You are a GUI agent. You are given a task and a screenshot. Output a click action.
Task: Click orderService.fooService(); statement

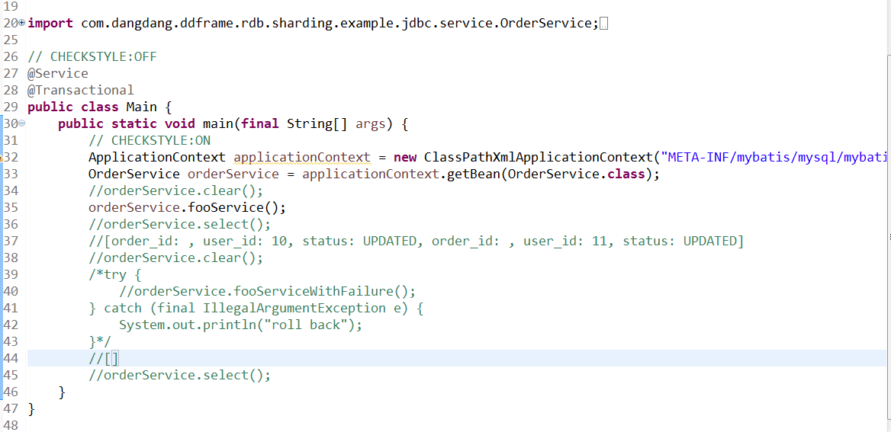coord(188,208)
